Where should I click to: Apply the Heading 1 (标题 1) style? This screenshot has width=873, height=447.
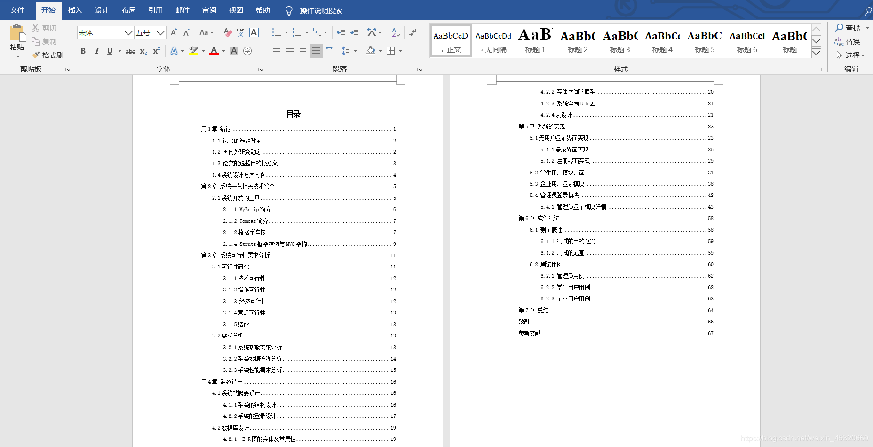(x=535, y=41)
